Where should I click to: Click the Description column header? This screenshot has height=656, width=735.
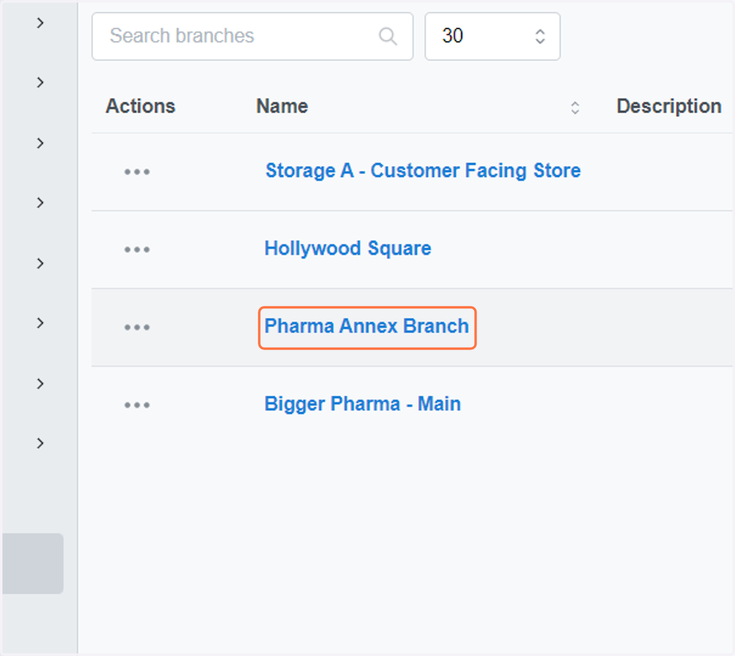(669, 106)
